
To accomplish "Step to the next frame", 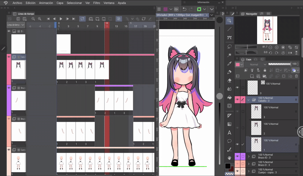I will [x=67, y=19].
